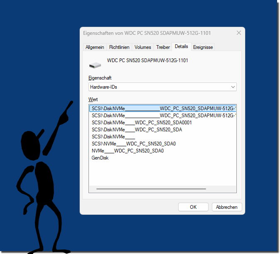Screen dimensions: 280x254
Task: Click the Details tab
Action: [182, 47]
